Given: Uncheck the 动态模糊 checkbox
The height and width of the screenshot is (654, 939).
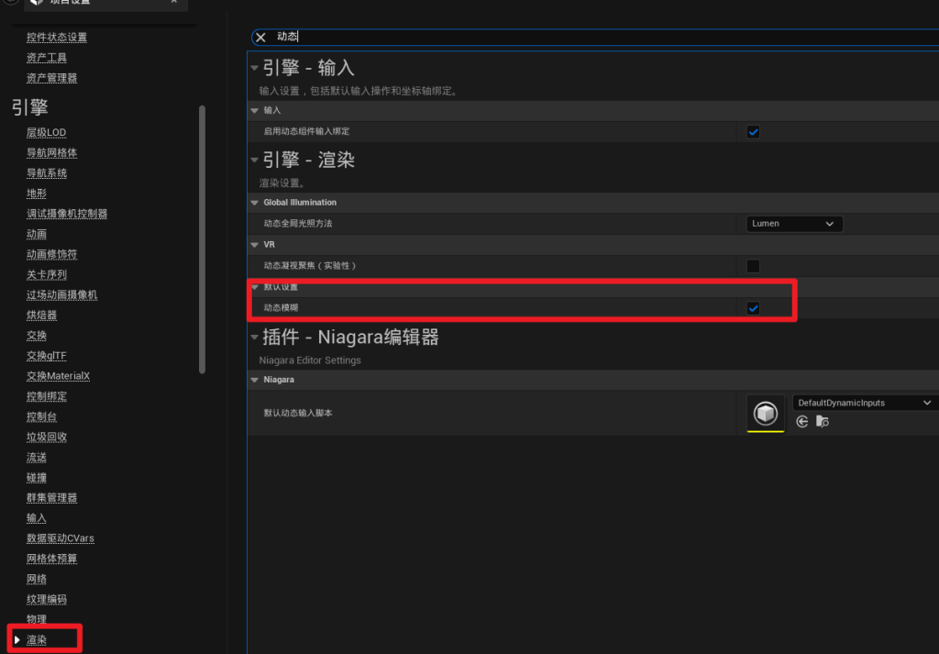Looking at the screenshot, I should [x=753, y=308].
